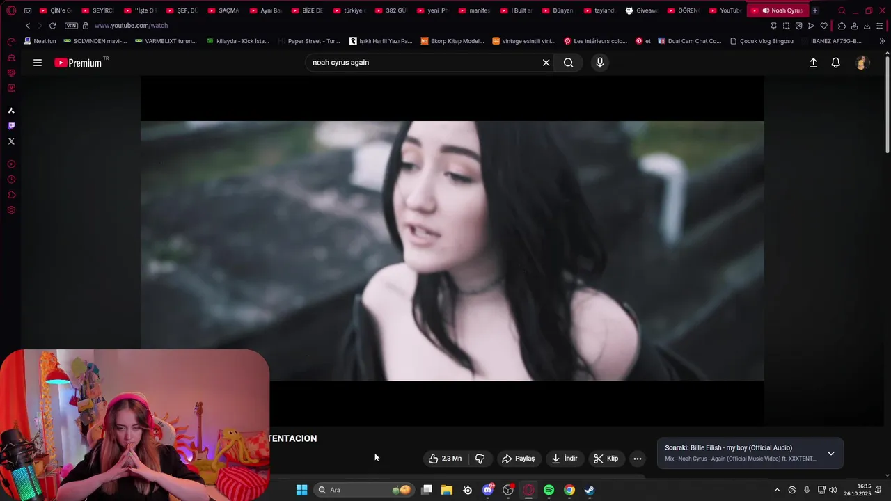Open Neal.fun bookmark

pos(40,41)
